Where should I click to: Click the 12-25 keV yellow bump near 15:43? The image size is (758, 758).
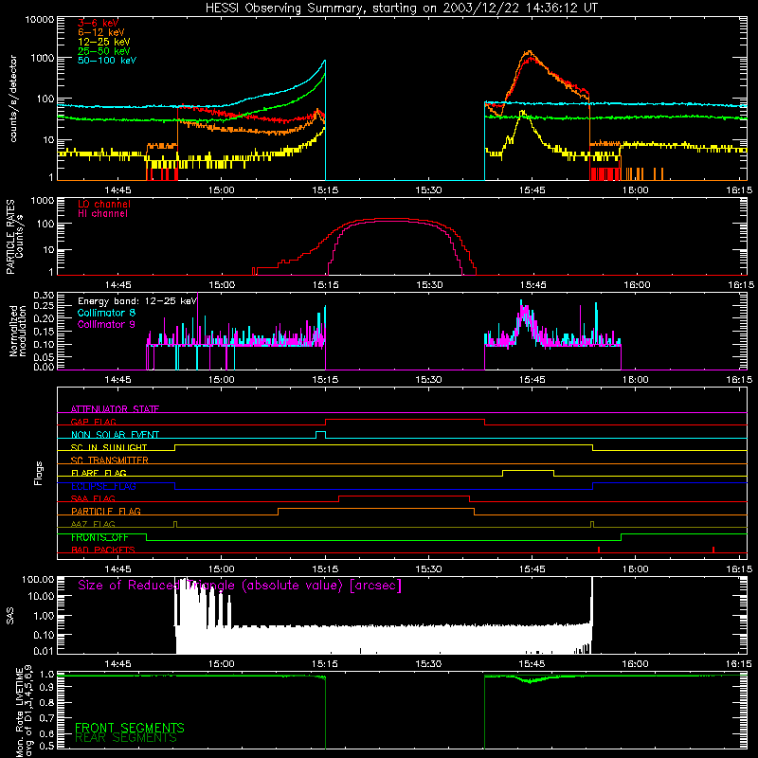coord(522,114)
